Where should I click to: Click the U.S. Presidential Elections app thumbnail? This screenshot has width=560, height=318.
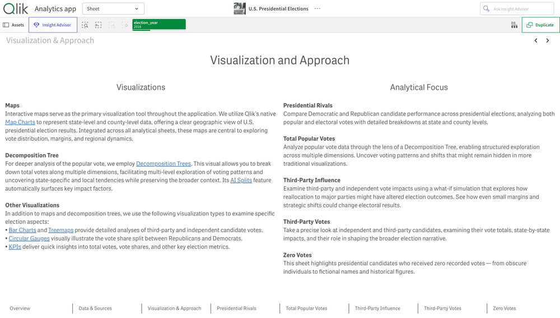click(240, 8)
